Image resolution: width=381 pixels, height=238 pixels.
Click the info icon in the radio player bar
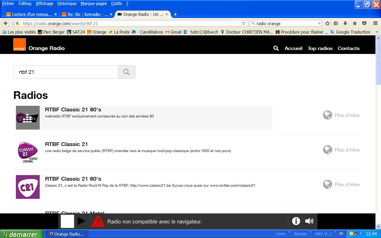click(x=296, y=221)
